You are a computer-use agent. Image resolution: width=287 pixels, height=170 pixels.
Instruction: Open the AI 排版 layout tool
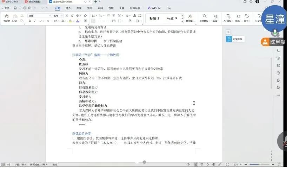click(x=228, y=18)
